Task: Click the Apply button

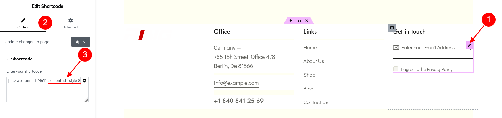Action: pos(81,42)
